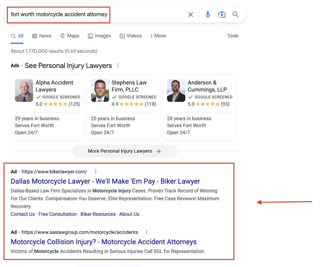Open three-dot menu beside bikerlawyer.com ad
Screen dimensions: 326x267
tap(96, 171)
